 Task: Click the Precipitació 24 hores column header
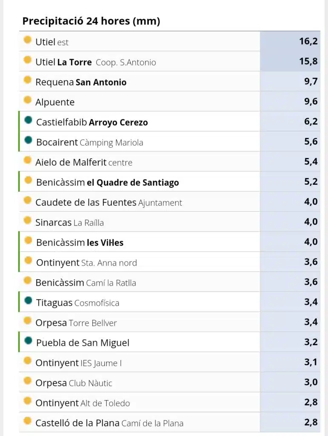point(91,21)
